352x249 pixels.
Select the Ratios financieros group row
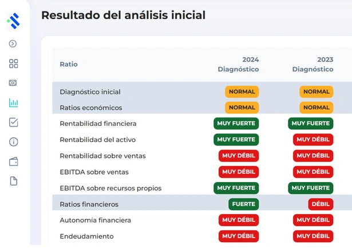[x=89, y=204]
